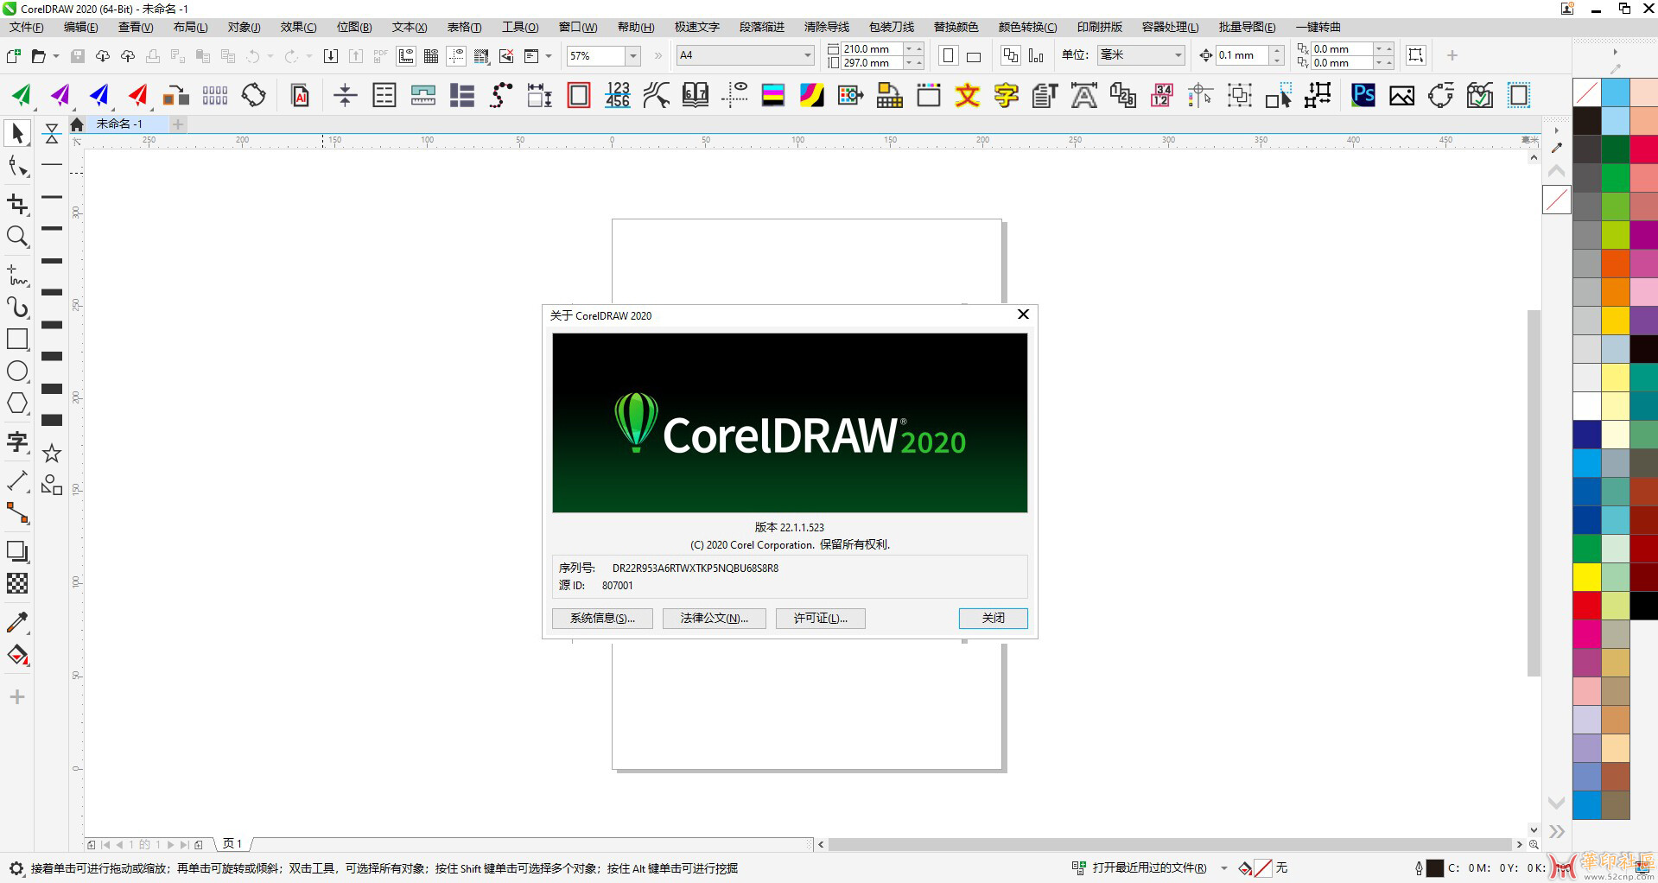This screenshot has height=883, width=1658.
Task: Click 法律公文(N)... button
Action: (714, 618)
